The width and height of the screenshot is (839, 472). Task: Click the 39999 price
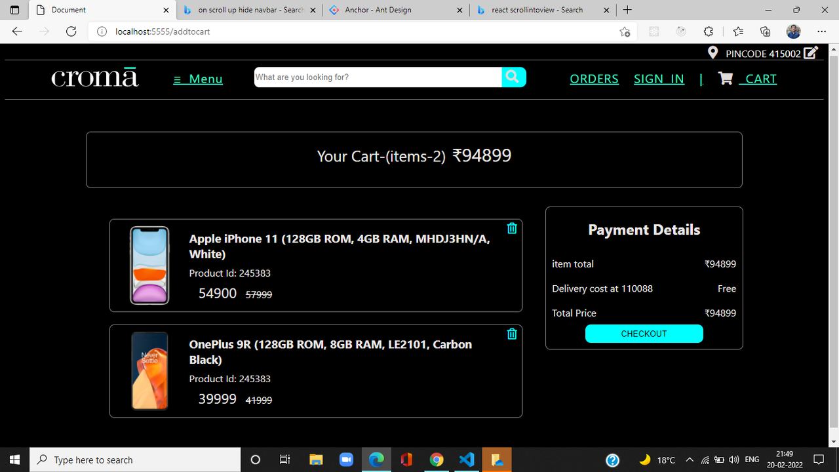coord(218,399)
